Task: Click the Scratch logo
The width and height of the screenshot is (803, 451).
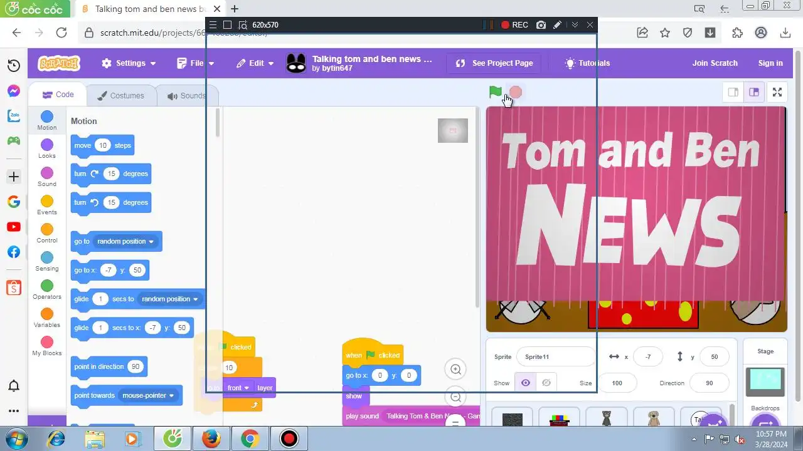Action: pyautogui.click(x=59, y=63)
